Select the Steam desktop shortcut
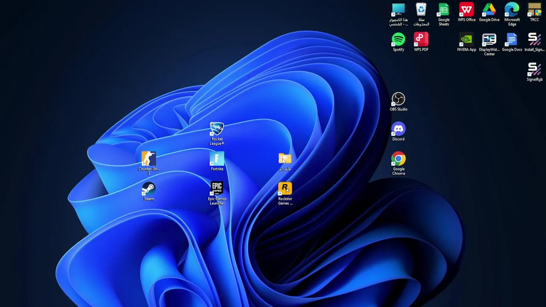546x307 pixels. (148, 191)
